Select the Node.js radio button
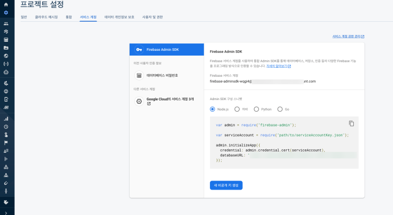 click(x=212, y=109)
